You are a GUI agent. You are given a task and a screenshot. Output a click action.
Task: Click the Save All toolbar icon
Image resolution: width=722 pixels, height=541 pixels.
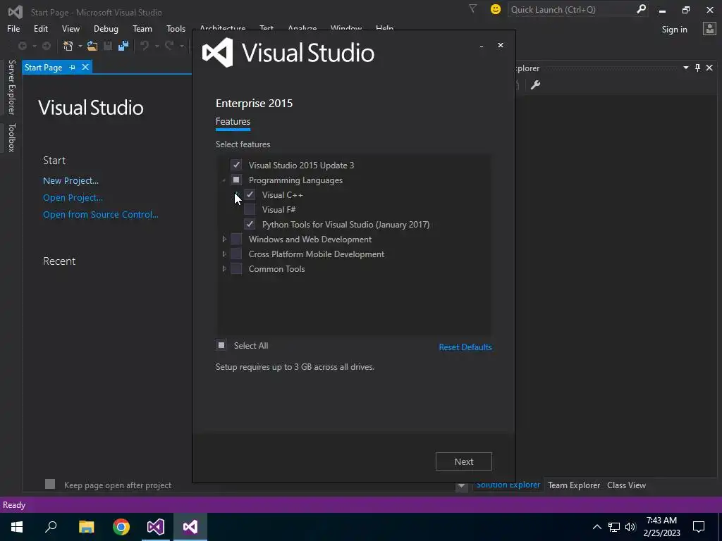click(123, 46)
